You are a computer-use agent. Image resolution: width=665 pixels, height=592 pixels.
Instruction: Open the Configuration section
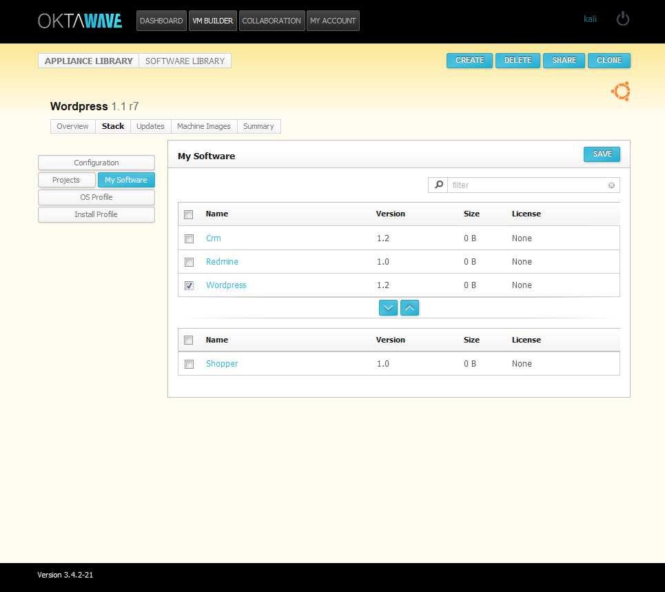pyautogui.click(x=96, y=163)
